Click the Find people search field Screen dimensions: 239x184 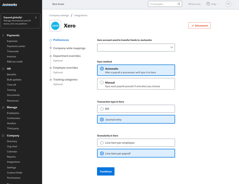point(162,4)
